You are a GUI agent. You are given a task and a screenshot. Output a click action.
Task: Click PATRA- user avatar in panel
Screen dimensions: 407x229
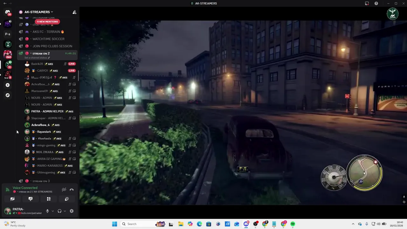(x=8, y=211)
